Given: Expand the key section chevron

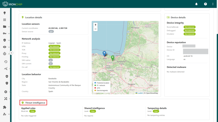Looking at the screenshot, I should [9, 33].
